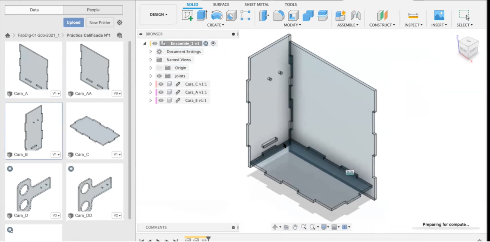Select the Joint tool
Screen dimensions: 490x242
click(x=356, y=15)
